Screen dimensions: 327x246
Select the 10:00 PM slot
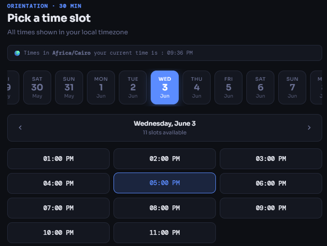(x=58, y=232)
